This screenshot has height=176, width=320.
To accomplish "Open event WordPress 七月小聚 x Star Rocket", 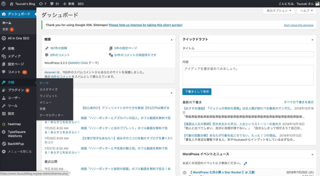I will click(x=222, y=172).
